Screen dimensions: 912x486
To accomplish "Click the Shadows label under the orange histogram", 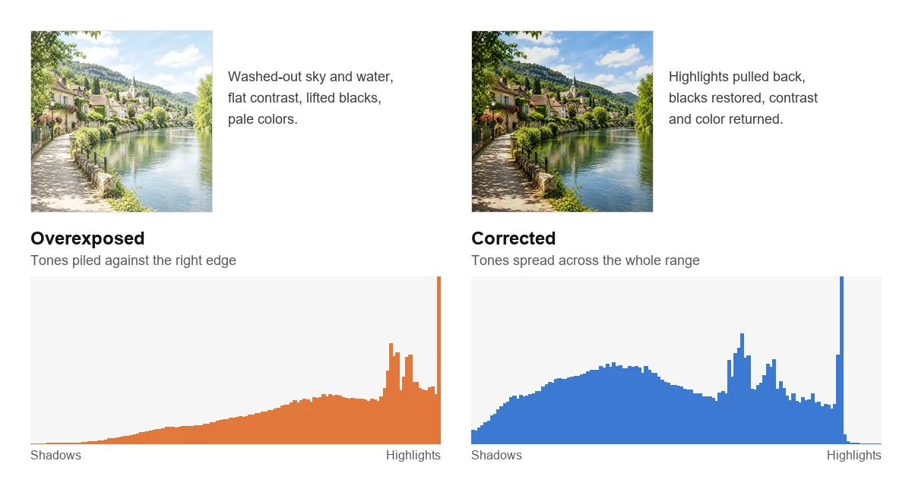I will [55, 455].
